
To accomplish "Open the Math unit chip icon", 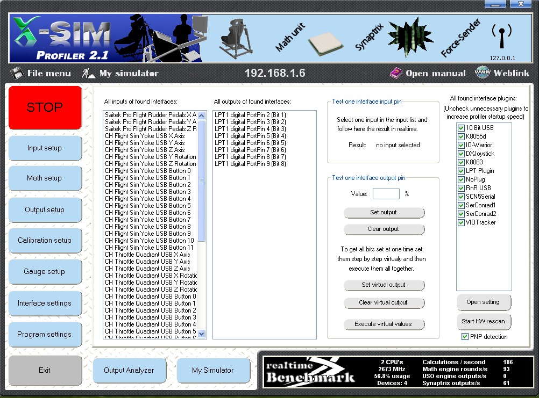I will click(325, 44).
